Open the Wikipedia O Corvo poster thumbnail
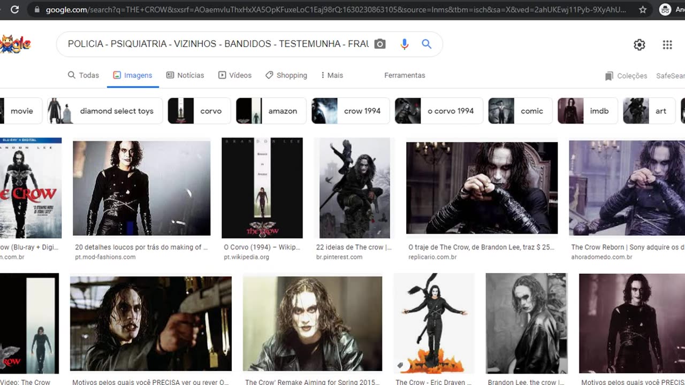Screen dimensions: 685x385 (262, 188)
